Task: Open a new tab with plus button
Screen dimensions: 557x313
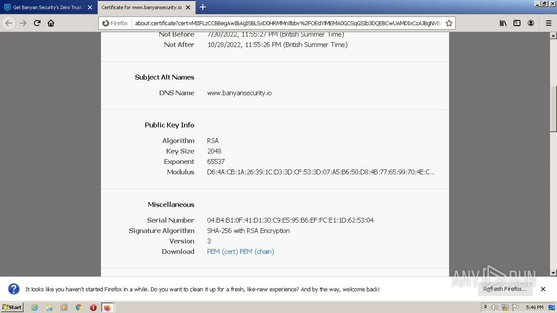Action: (203, 7)
